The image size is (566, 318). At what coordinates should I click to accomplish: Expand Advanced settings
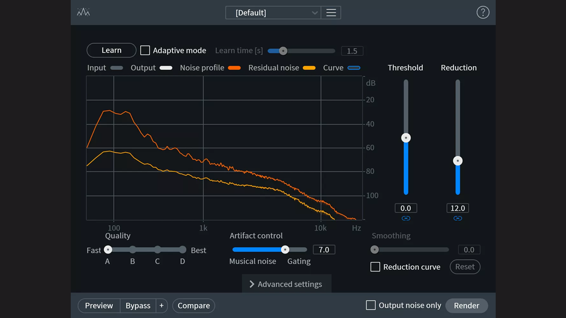[x=287, y=284]
